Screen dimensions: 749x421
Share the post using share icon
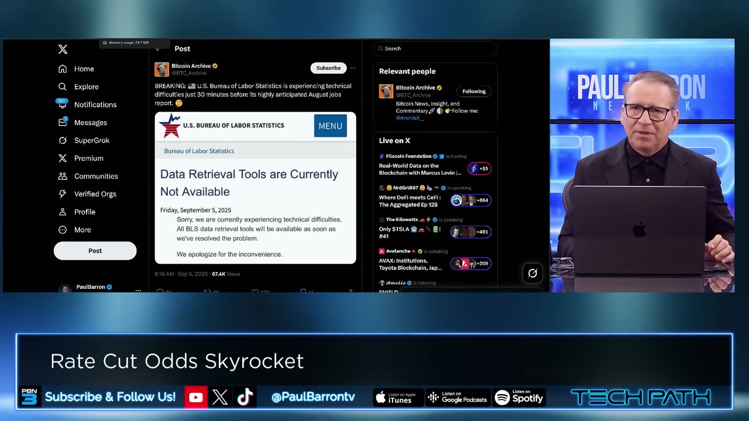(x=351, y=291)
